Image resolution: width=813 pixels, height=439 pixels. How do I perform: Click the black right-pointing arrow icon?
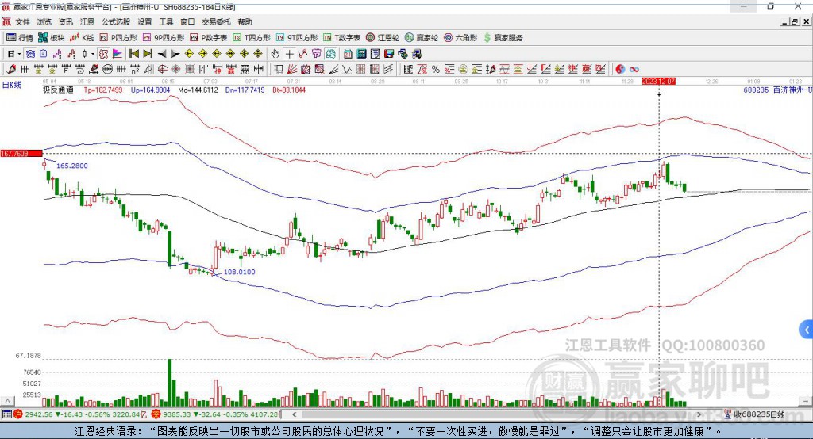[x=175, y=54]
